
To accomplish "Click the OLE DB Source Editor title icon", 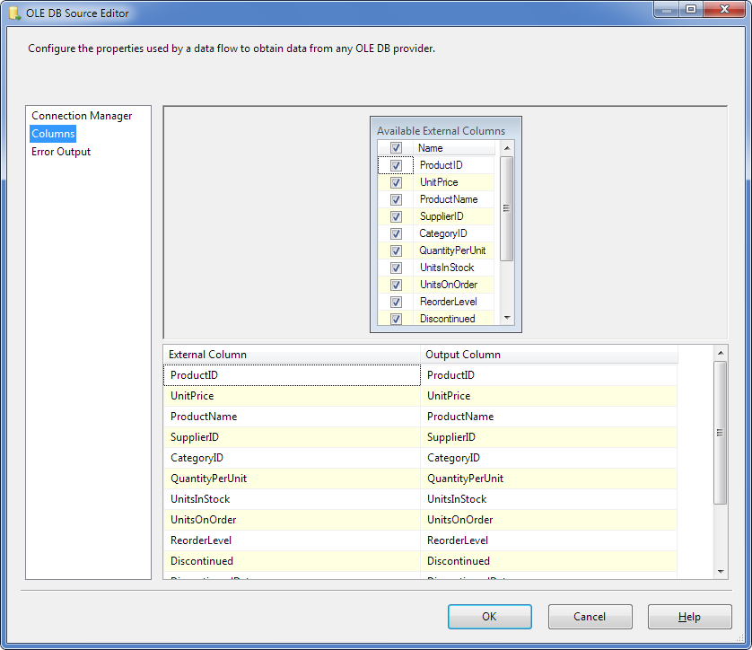I will point(14,13).
